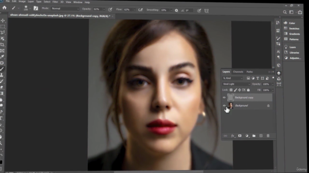309x173 pixels.
Task: Select the Gradient tool
Action: click(x=1, y=93)
